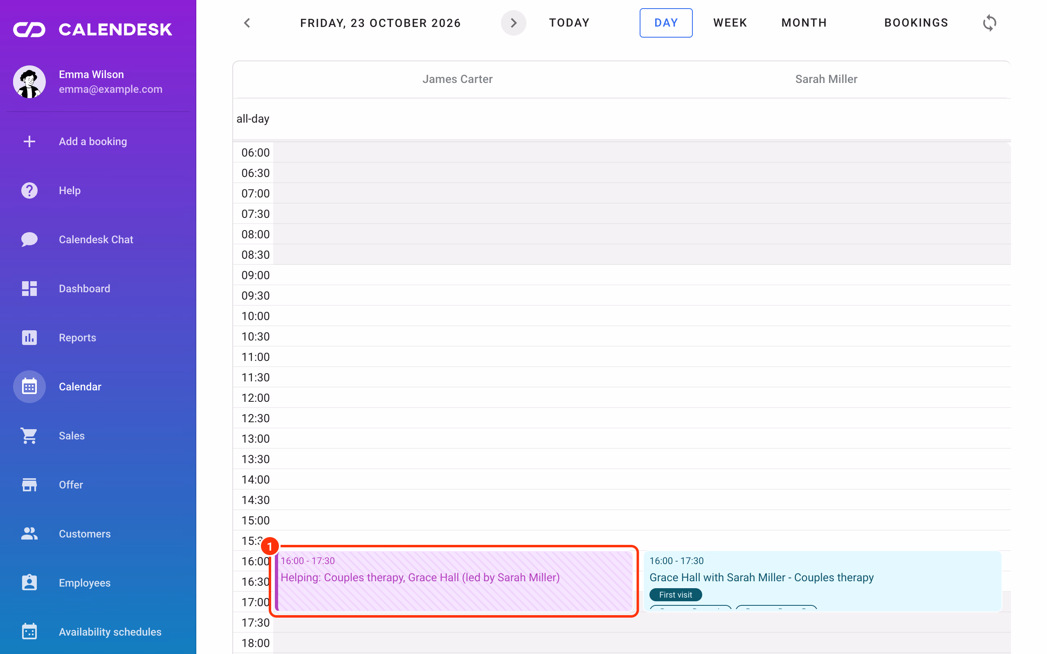1047x654 pixels.
Task: Click the James Carter column header
Action: [x=457, y=79]
